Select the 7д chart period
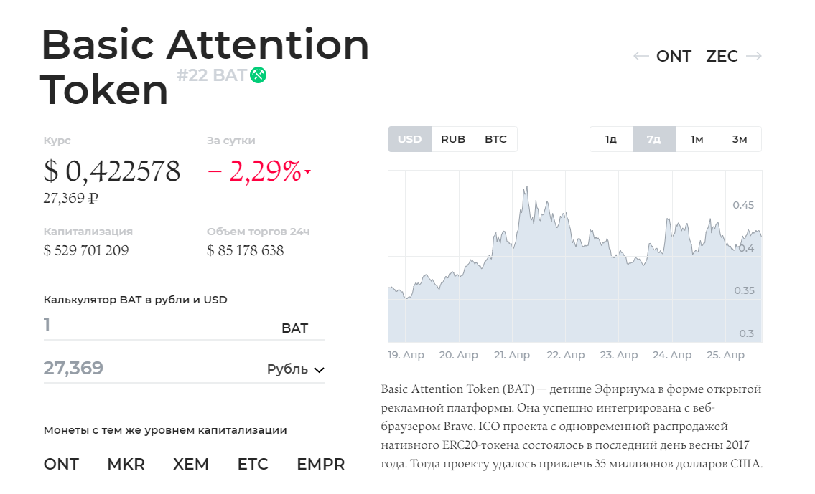Screen dimensions: 815x494 click(654, 139)
